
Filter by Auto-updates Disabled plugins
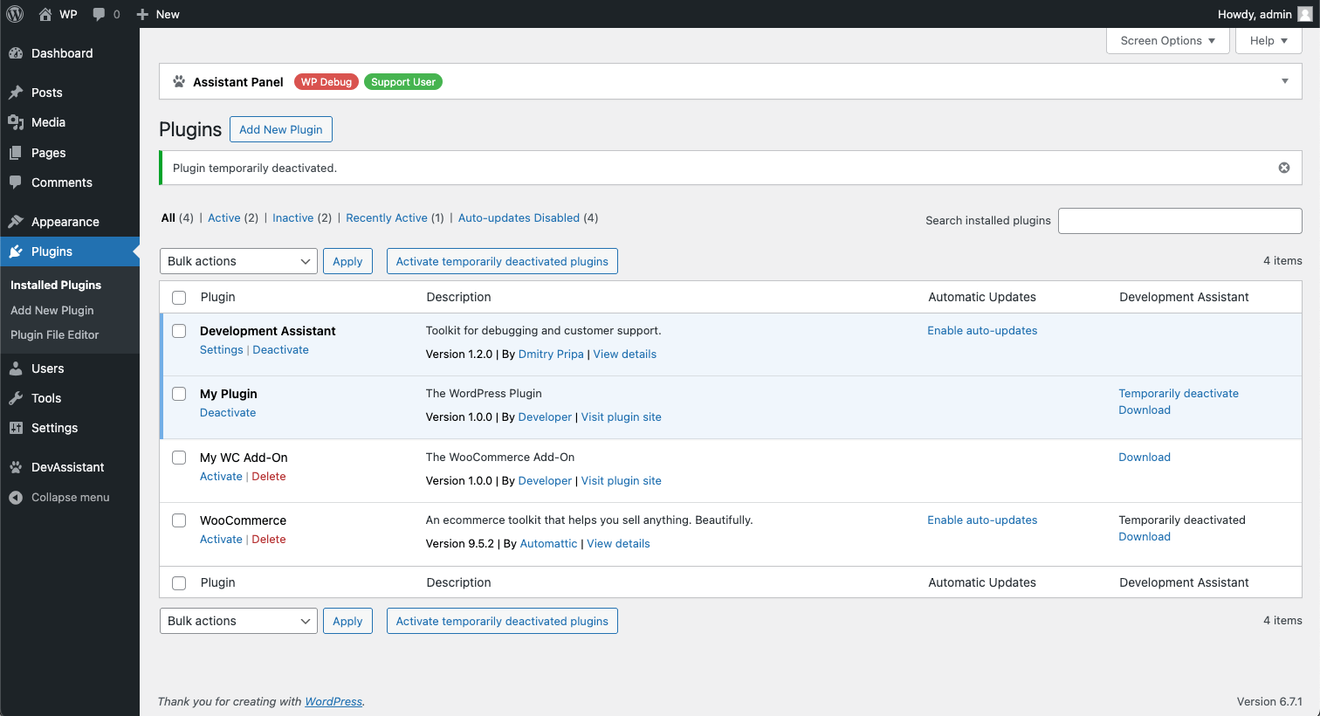[519, 217]
